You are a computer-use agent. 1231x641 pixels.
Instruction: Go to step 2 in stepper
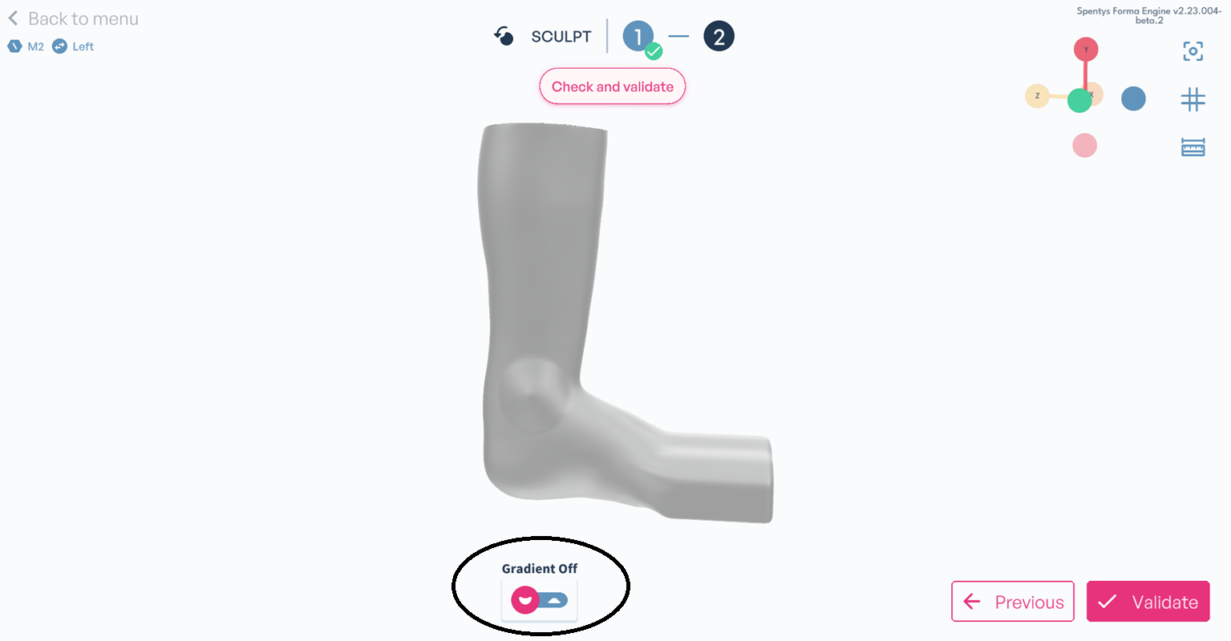pyautogui.click(x=719, y=36)
